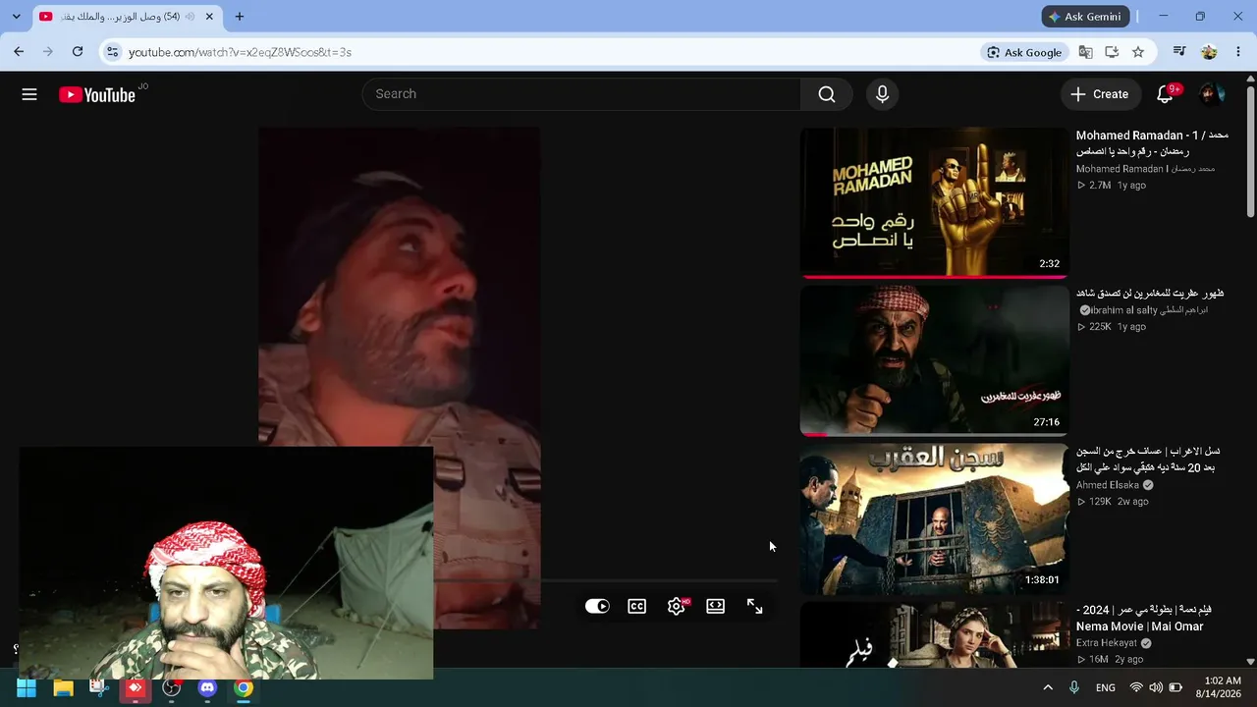Go back using the browser back arrow
The height and width of the screenshot is (707, 1257).
(19, 52)
